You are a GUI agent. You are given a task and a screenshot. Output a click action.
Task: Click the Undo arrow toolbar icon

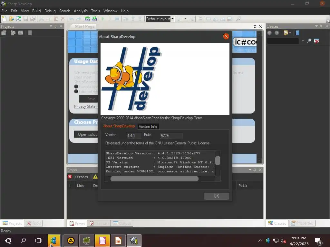tap(72, 19)
